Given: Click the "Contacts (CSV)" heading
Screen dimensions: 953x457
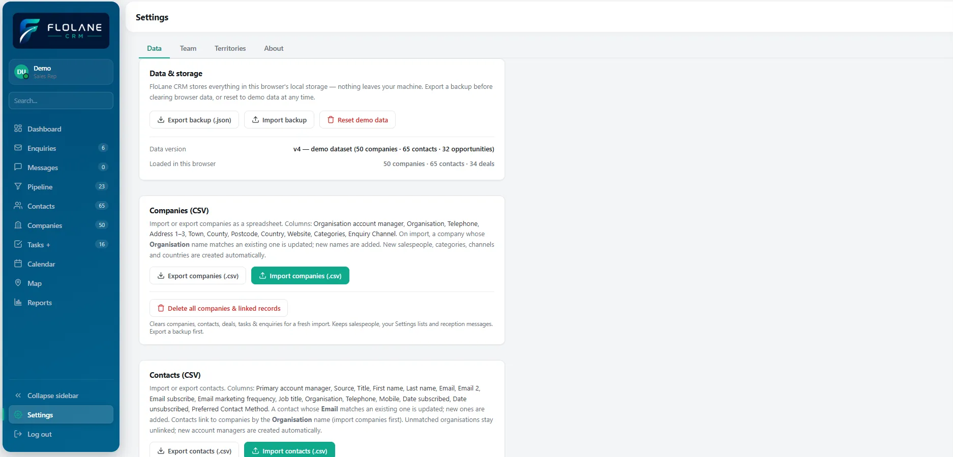Looking at the screenshot, I should tap(175, 375).
